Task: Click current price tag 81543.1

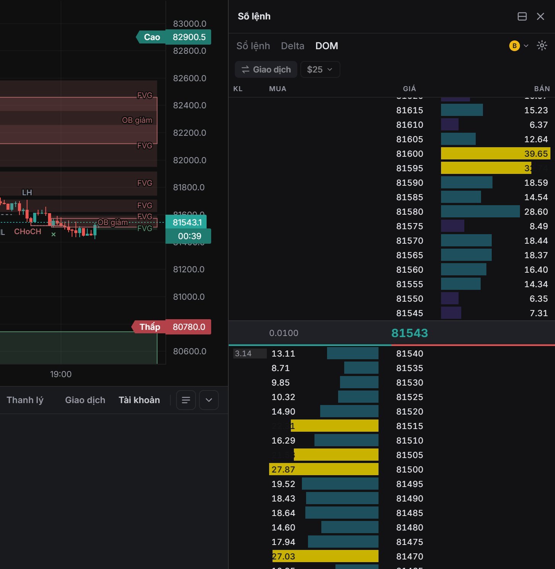Action: click(187, 222)
